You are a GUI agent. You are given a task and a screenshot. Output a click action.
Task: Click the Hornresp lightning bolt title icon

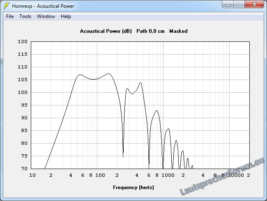(x=7, y=6)
